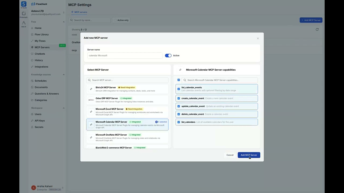
Task: Click the Documents sidebar icon
Action: tap(32, 87)
